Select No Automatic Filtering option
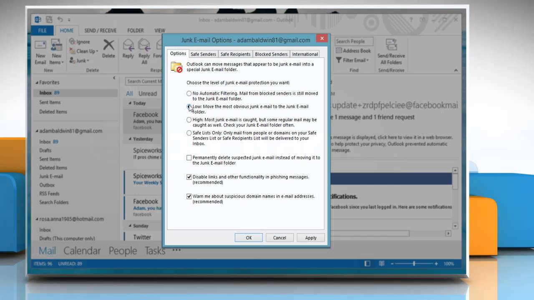 [189, 93]
